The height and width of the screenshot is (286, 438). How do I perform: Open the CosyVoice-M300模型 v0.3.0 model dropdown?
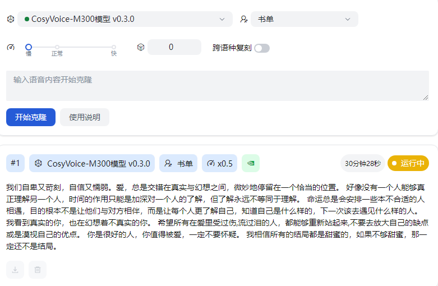pyautogui.click(x=125, y=19)
